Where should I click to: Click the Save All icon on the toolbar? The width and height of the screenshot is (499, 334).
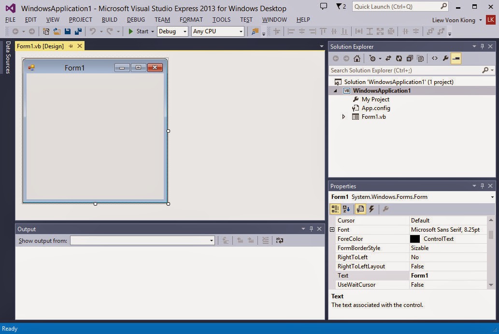coord(77,31)
